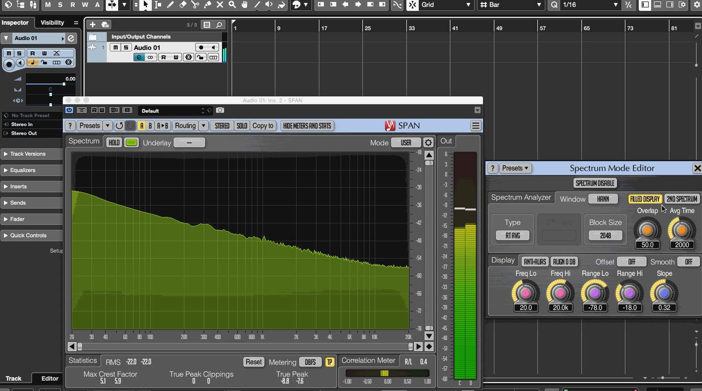Viewport: 702px width, 391px height.
Task: Toggle the 2nd Spectrum button
Action: point(682,199)
